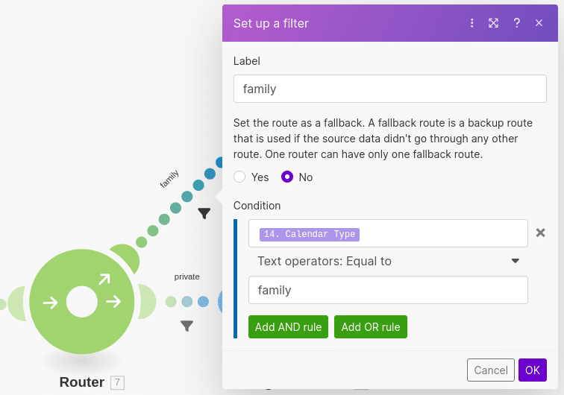Click the condition value field with family

pyautogui.click(x=388, y=290)
